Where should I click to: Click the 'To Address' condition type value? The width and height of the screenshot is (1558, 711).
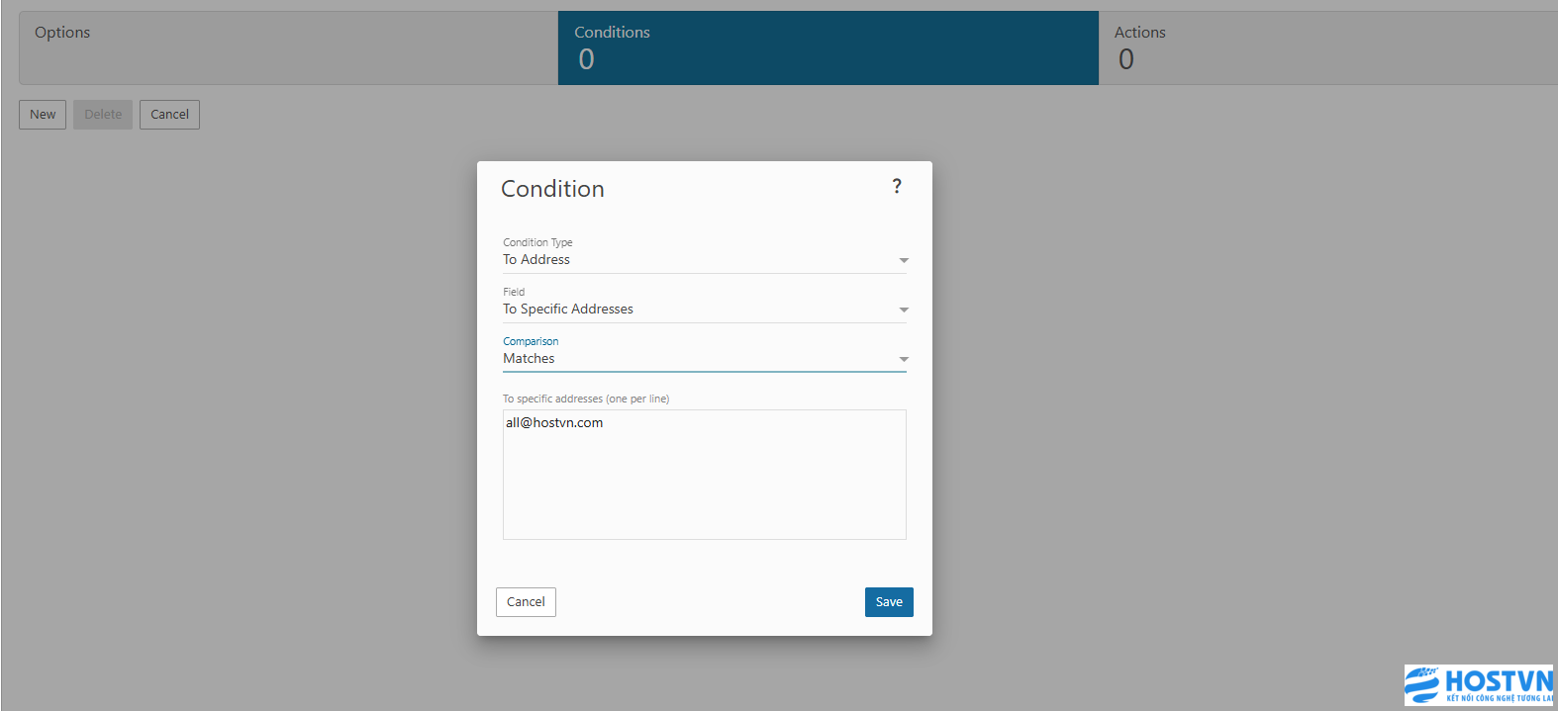[x=536, y=260]
